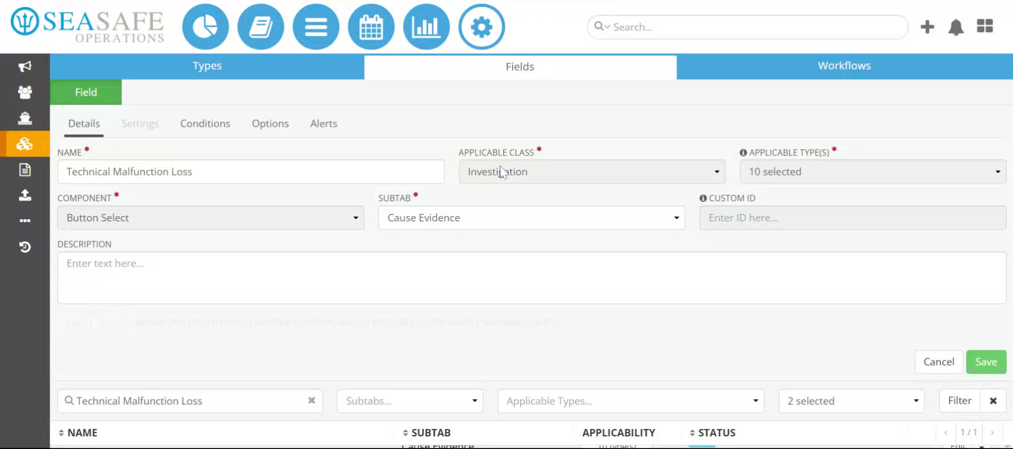Go to the next results page
The height and width of the screenshot is (449, 1013).
[992, 433]
